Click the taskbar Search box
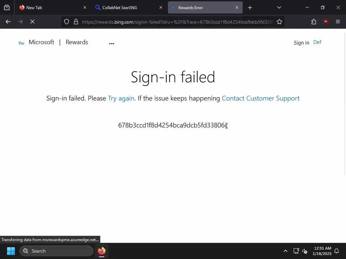 (56, 251)
